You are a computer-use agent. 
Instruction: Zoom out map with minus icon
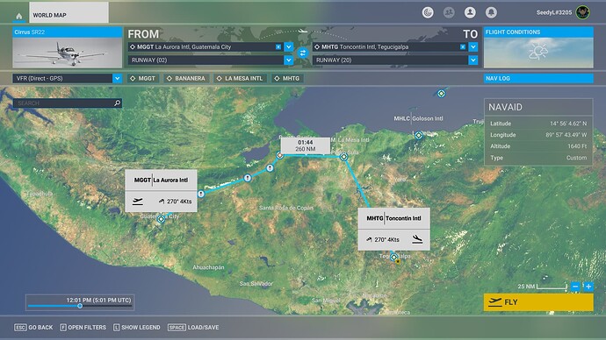pos(575,287)
